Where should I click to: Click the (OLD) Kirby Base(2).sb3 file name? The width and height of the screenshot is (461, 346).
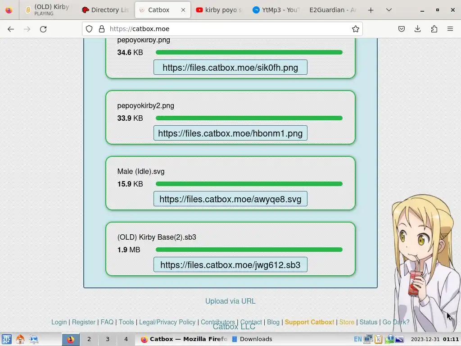point(157,237)
